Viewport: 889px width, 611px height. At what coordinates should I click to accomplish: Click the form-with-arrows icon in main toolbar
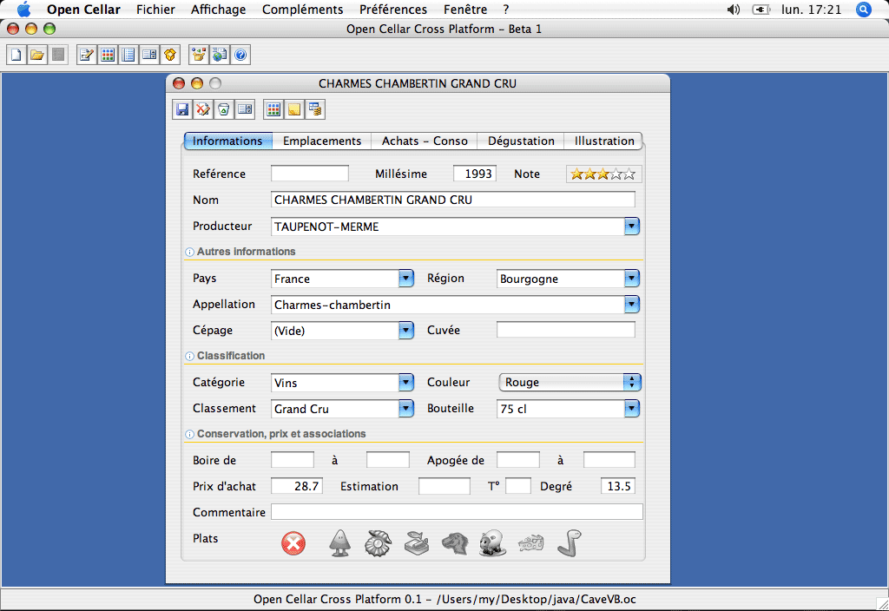149,55
